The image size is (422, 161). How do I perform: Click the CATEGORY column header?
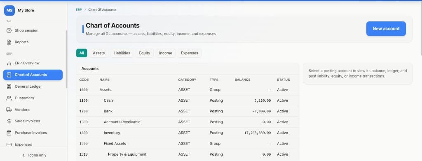point(187,80)
